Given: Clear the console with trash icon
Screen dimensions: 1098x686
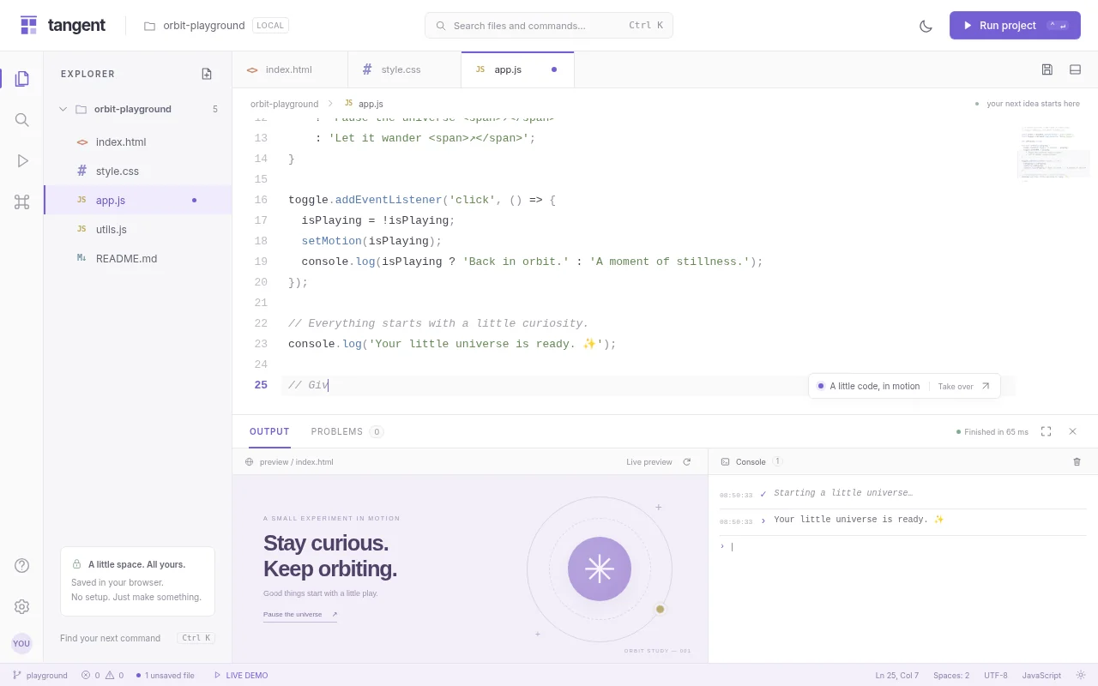Looking at the screenshot, I should 1077,462.
